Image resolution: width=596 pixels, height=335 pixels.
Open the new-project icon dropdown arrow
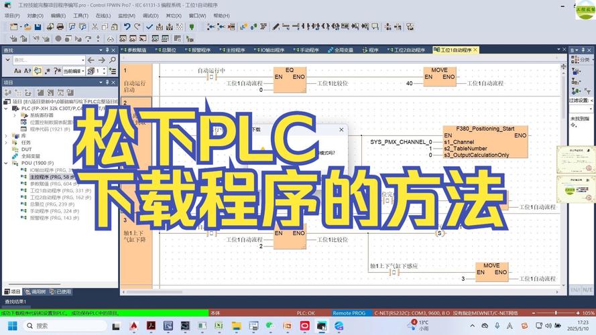pyautogui.click(x=21, y=27)
